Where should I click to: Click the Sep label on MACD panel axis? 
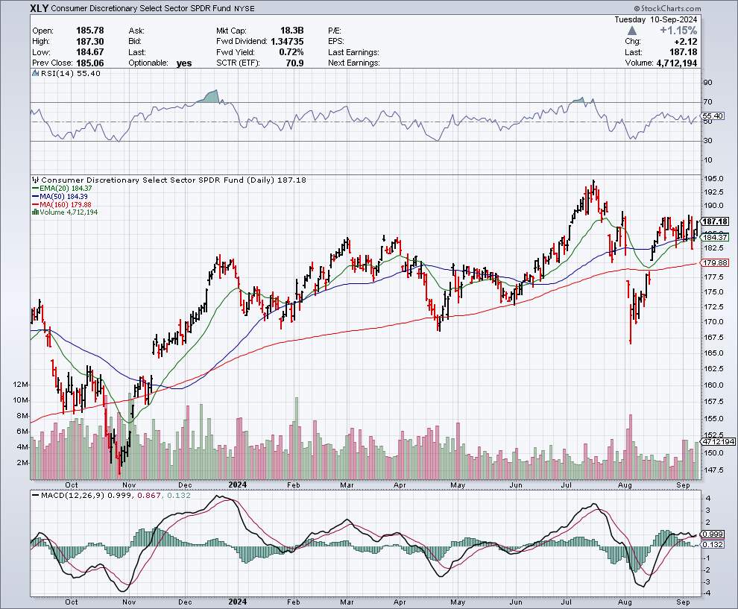[683, 602]
